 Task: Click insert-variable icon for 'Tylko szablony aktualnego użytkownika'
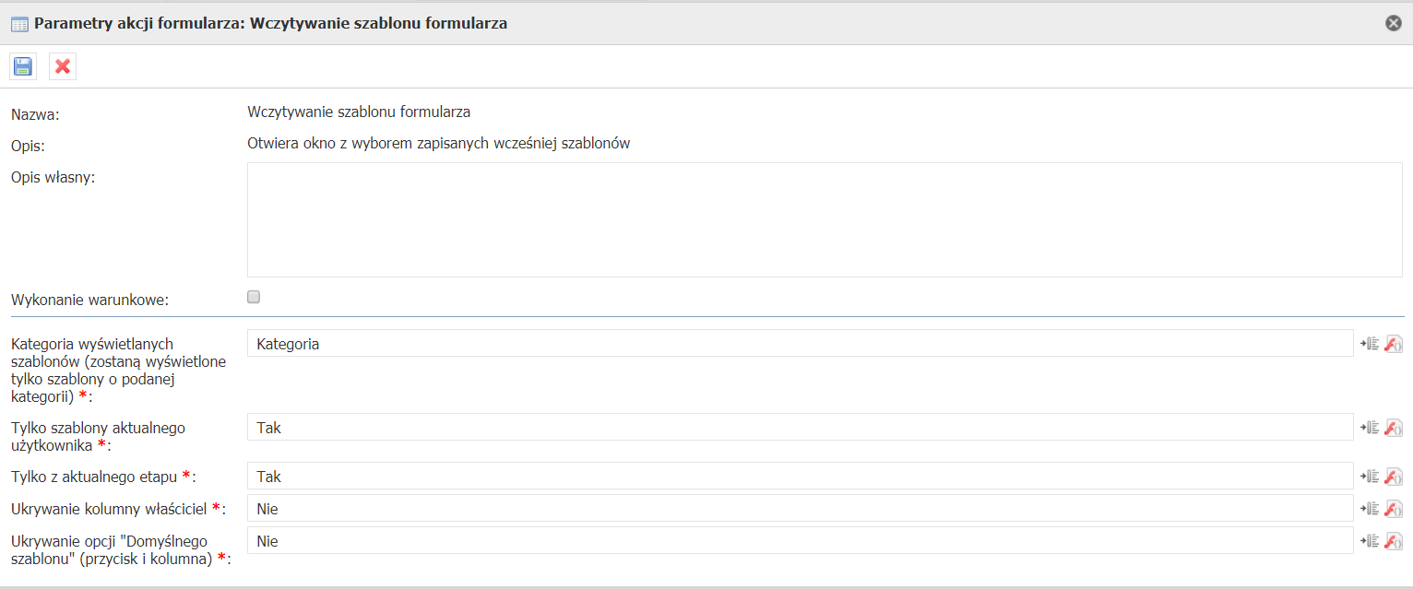coord(1370,428)
